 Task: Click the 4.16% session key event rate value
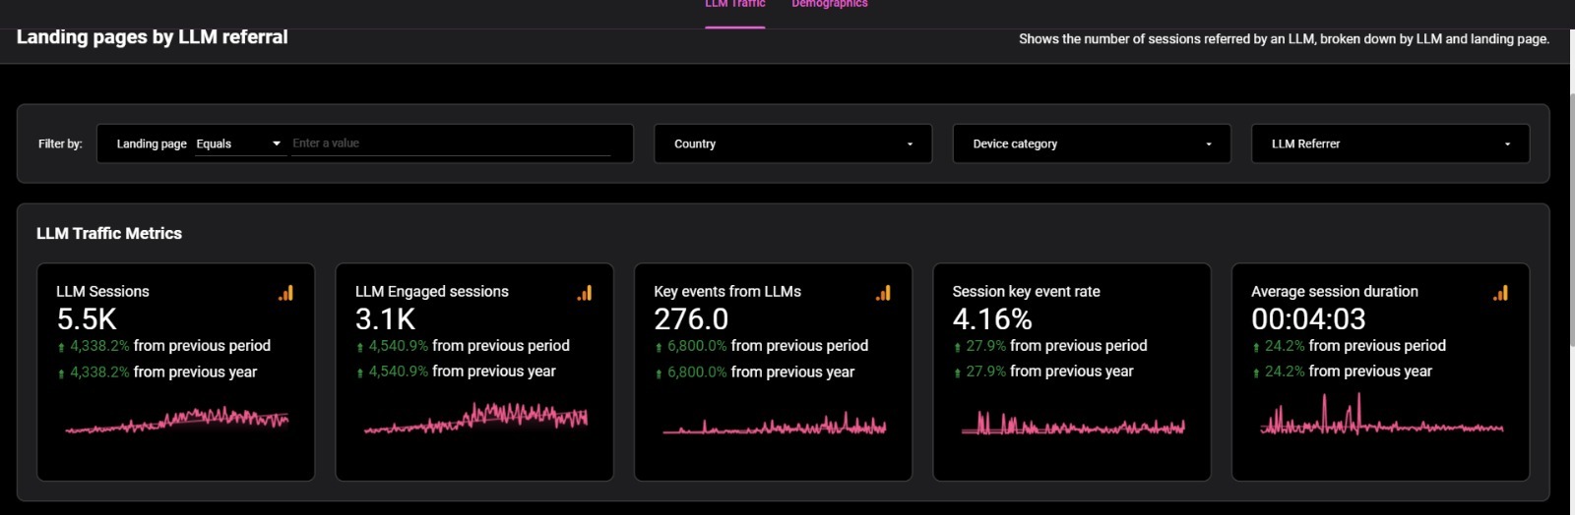[x=992, y=319]
